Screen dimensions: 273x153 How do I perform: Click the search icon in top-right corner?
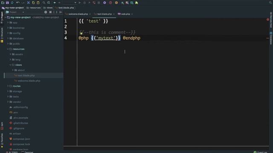(270, 3)
